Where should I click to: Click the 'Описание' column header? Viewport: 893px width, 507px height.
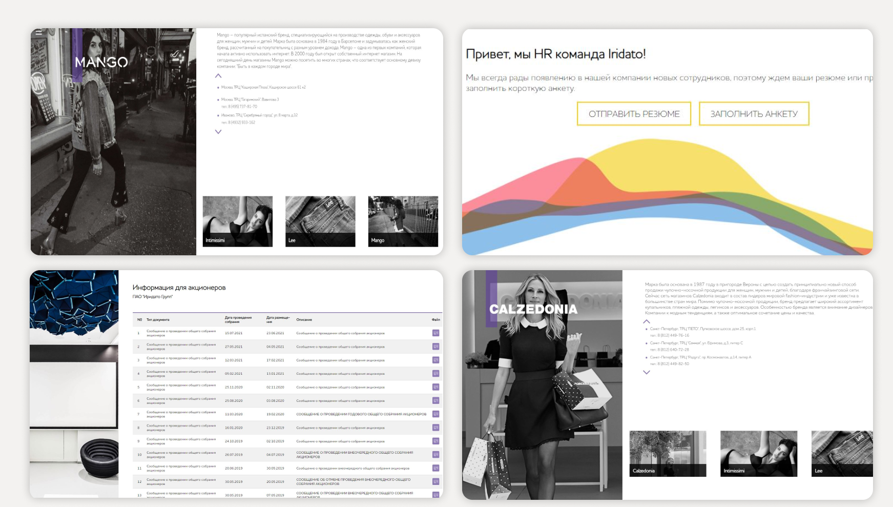tap(304, 320)
